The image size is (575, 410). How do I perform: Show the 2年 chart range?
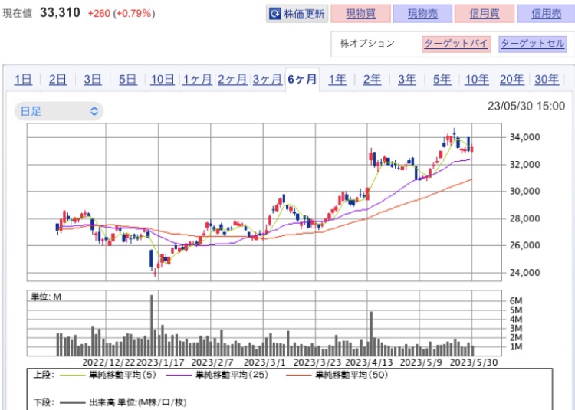372,79
